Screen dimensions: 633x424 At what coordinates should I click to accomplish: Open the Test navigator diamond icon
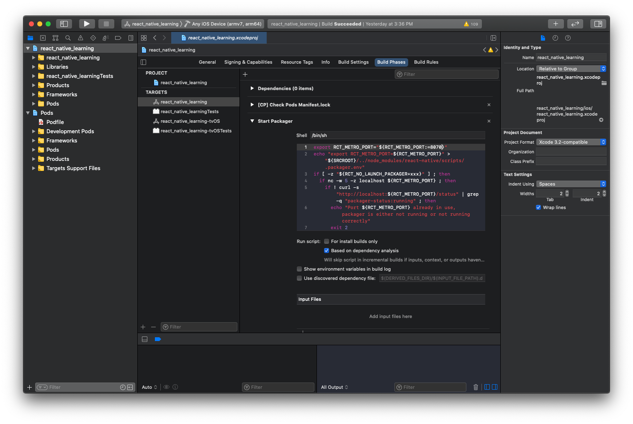click(x=93, y=38)
